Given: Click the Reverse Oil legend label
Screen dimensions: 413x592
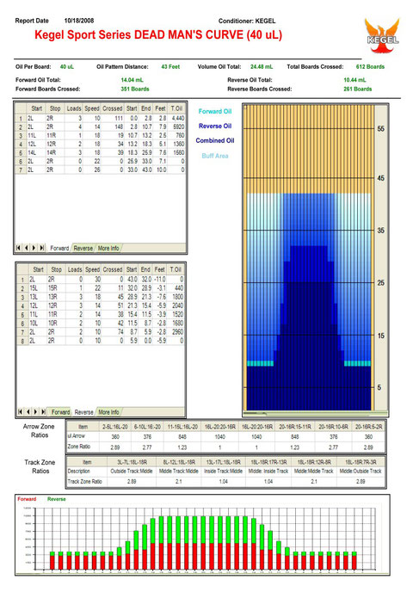Looking at the screenshot, I should [215, 126].
